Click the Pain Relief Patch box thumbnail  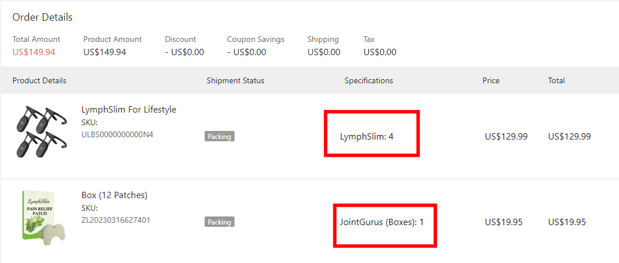[40, 218]
